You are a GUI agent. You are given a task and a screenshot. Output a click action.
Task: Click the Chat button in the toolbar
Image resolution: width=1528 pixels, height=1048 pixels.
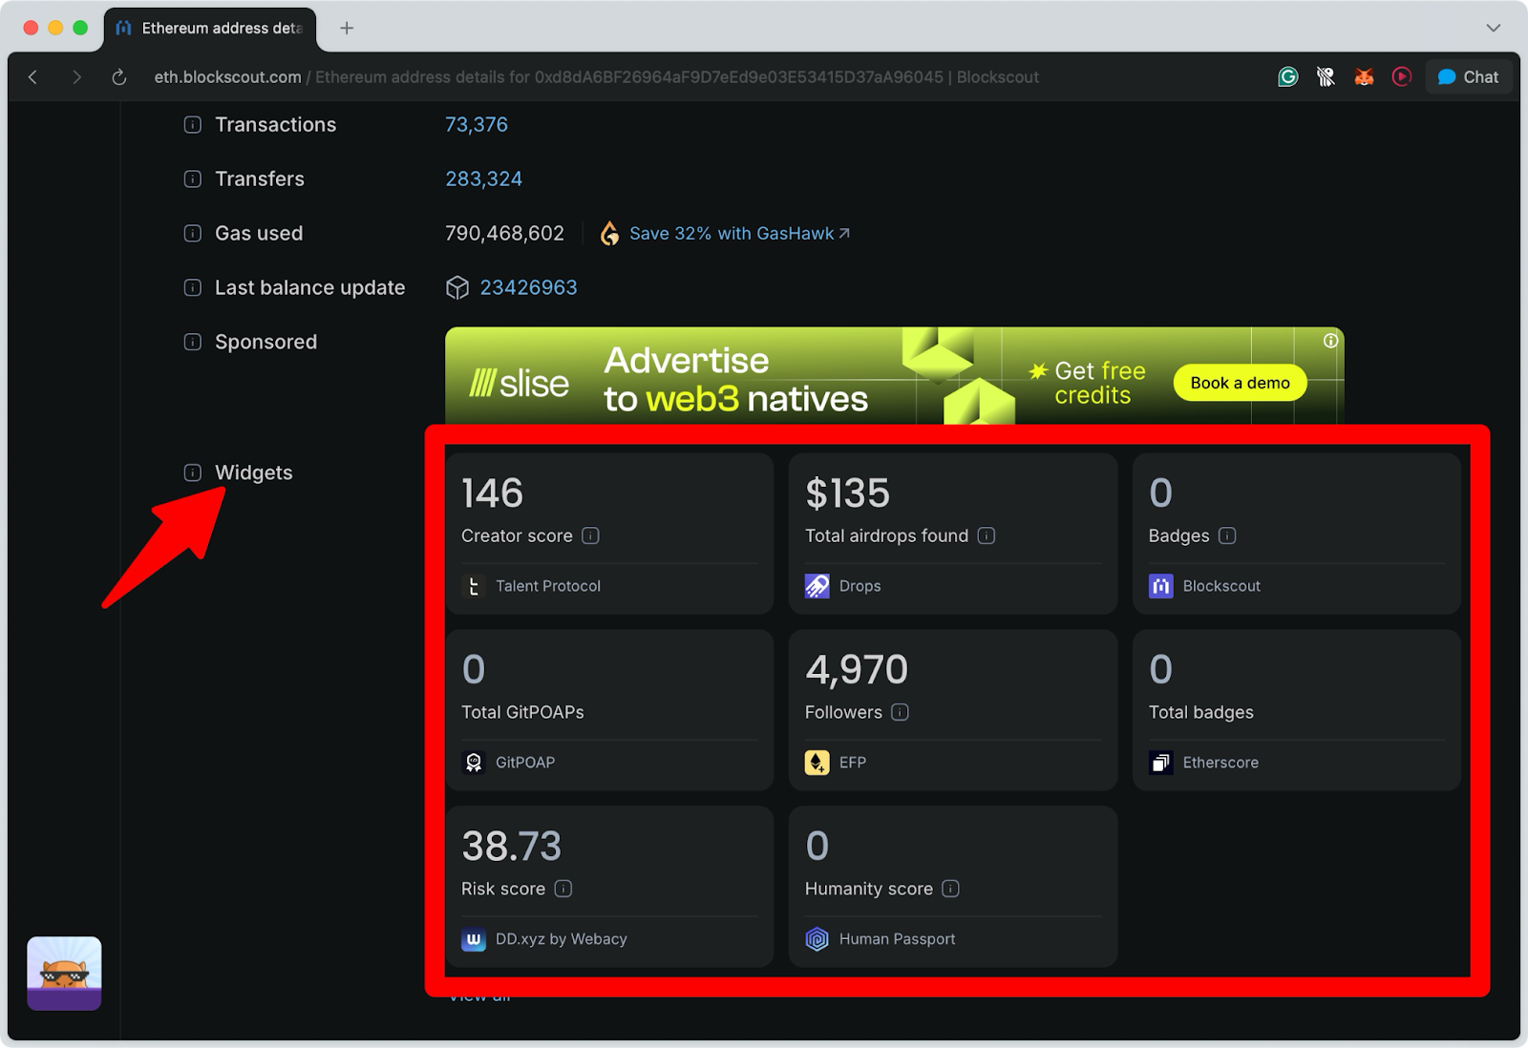point(1468,77)
